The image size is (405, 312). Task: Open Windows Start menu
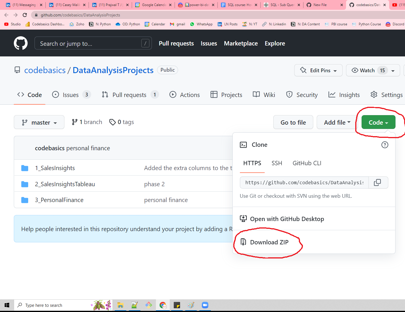point(7,305)
